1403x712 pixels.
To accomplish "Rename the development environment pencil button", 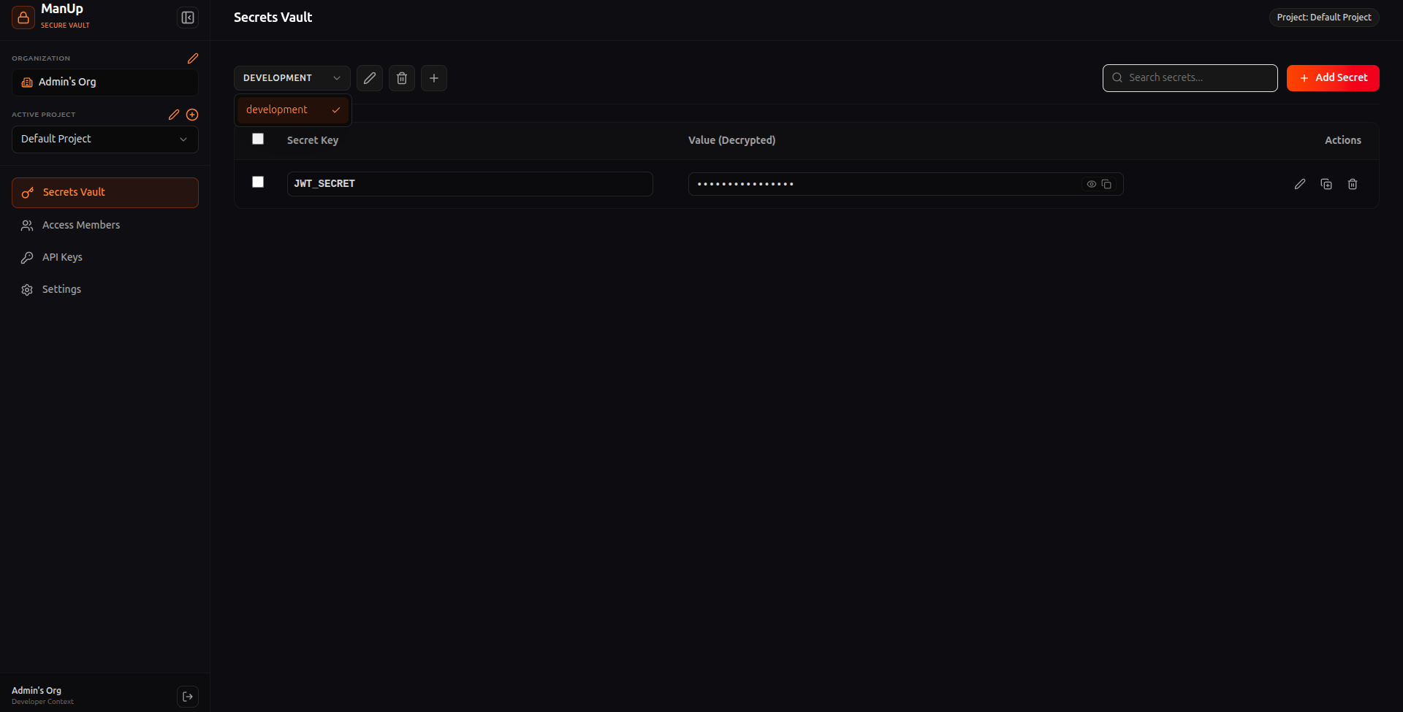I will (x=370, y=78).
